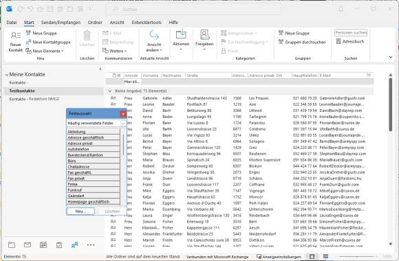Screen dimensions: 399x261
Task: Sort by Vorname column header
Action: click(151, 76)
